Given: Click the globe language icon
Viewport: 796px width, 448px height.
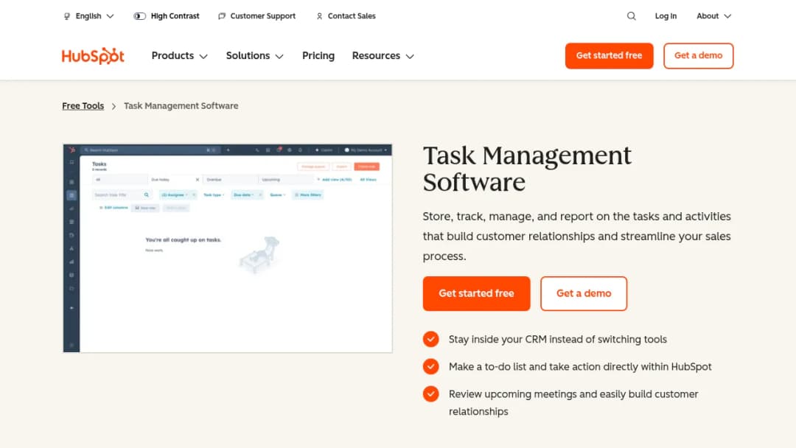Looking at the screenshot, I should pyautogui.click(x=67, y=16).
